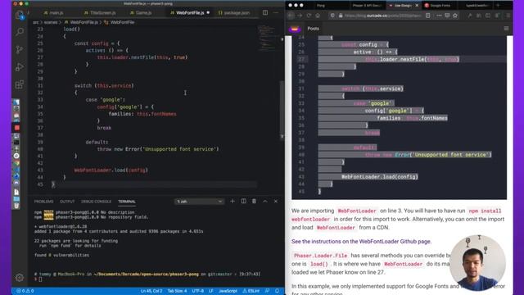Image resolution: width=524 pixels, height=295 pixels.
Task: Click WebFontFile.js in the breadcrumb
Action: pyautogui.click(x=84, y=22)
